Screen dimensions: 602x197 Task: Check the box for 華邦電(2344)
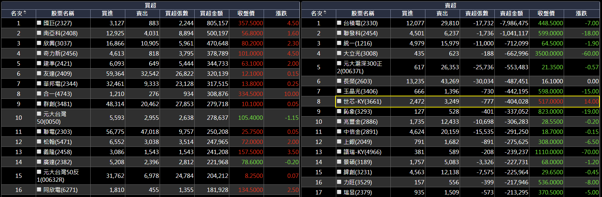click(39, 83)
